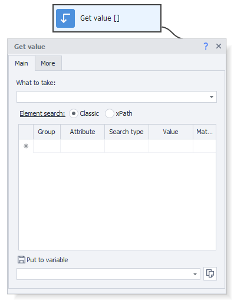This screenshot has height=300, width=234.
Task: Switch to the More tab
Action: click(x=48, y=63)
